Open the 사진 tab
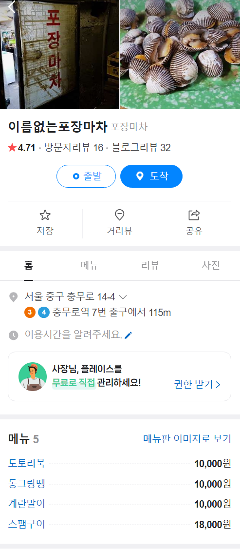 [211, 265]
